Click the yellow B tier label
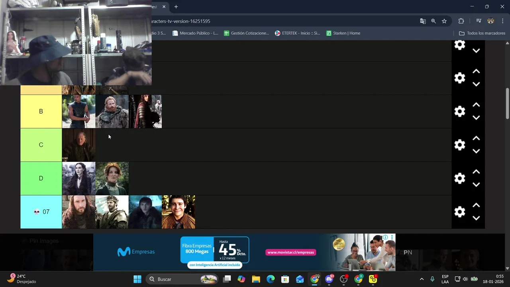Viewport: 510px width, 287px height. 41,111
